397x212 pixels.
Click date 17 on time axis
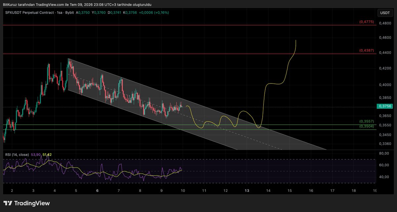[x=332, y=191]
